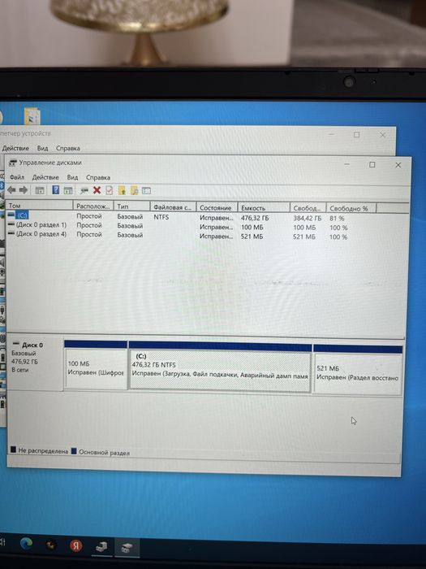Screen dimensions: 426x569
Task: Open the Справка menu in Disk Management
Action: 98,177
